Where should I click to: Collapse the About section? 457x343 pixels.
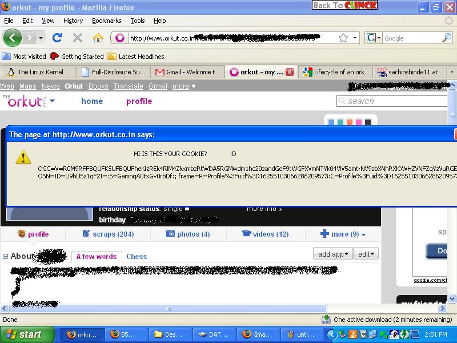(x=5, y=257)
